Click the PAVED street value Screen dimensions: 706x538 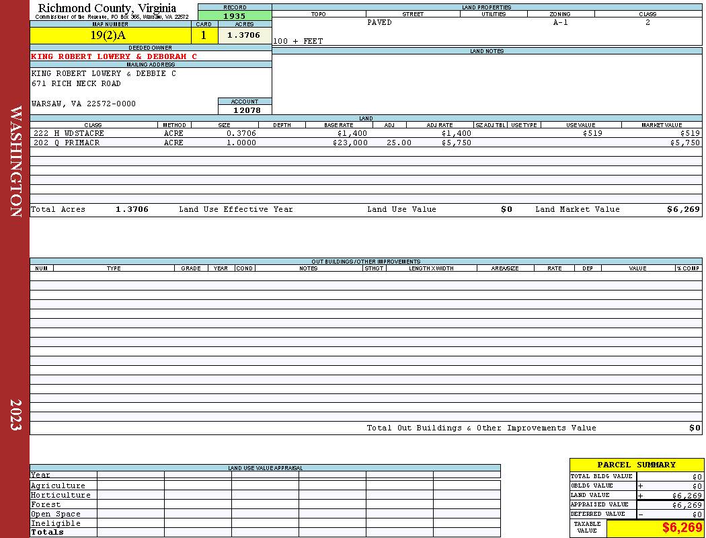(379, 22)
